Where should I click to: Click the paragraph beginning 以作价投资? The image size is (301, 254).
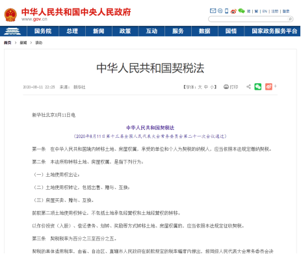pyautogui.click(x=138, y=226)
